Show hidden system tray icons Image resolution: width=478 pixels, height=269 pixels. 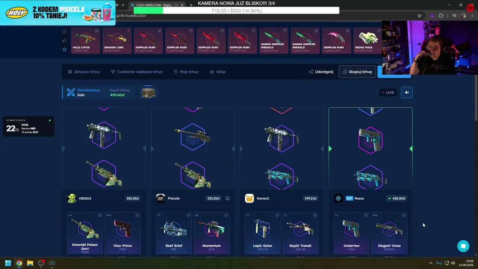pyautogui.click(x=431, y=263)
